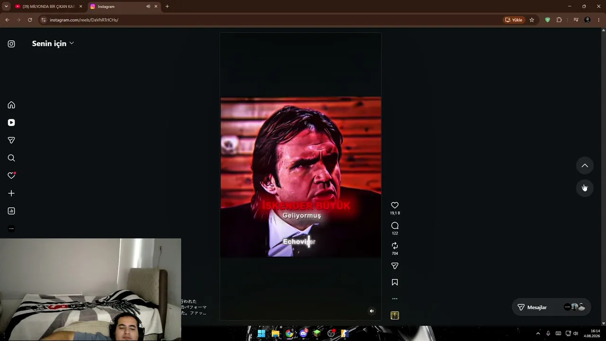Open Minecraft from the taskbar
The height and width of the screenshot is (341, 606).
317,333
